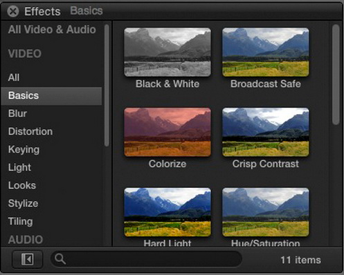This screenshot has width=344, height=275.
Task: Select the Broadcast Safe effect thumbnail
Action: [266, 52]
